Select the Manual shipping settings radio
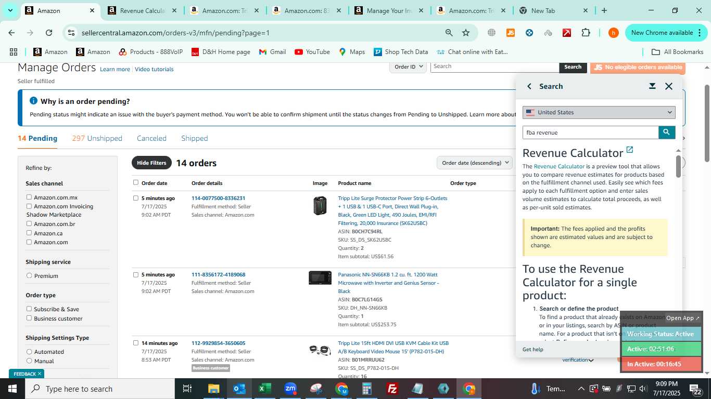Image resolution: width=711 pixels, height=399 pixels. [x=29, y=361]
